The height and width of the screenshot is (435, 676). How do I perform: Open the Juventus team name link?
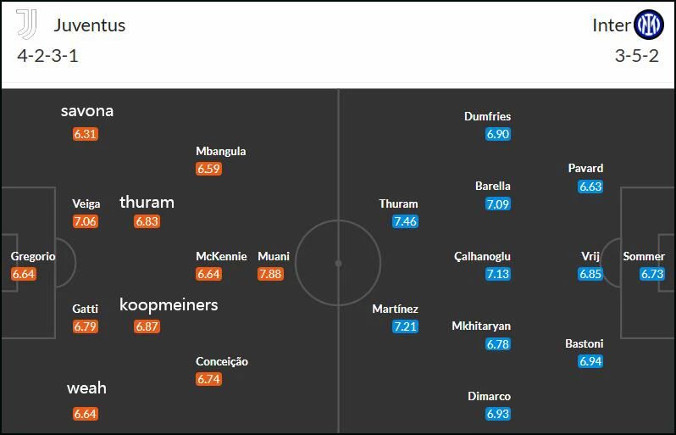point(90,25)
